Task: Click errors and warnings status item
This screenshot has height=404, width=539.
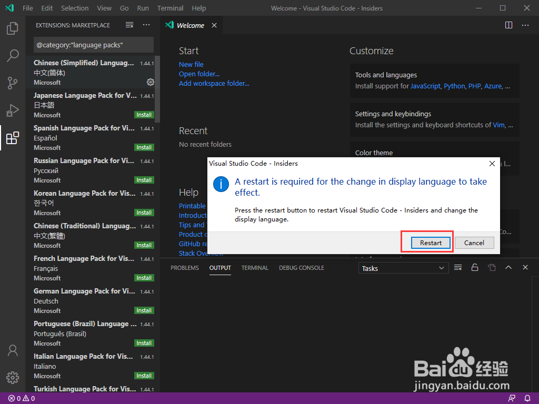Action: click(x=21, y=399)
